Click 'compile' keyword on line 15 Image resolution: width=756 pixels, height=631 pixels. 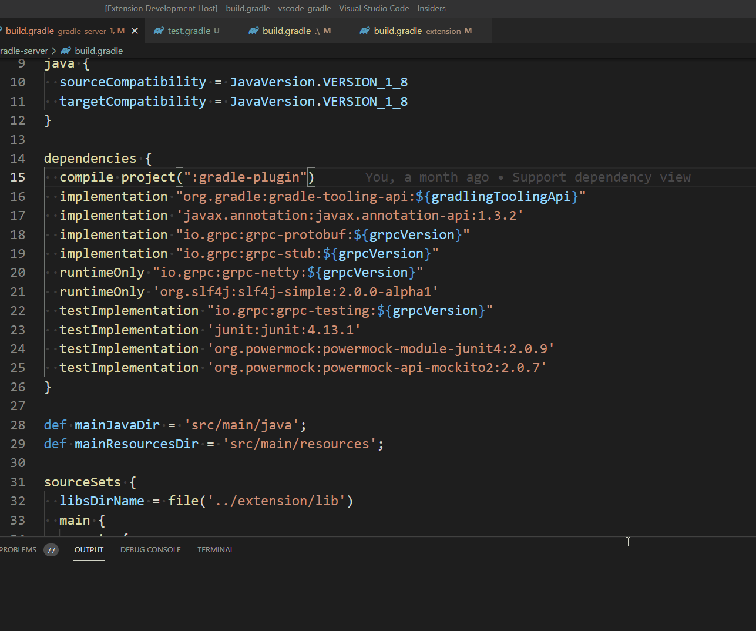(86, 177)
